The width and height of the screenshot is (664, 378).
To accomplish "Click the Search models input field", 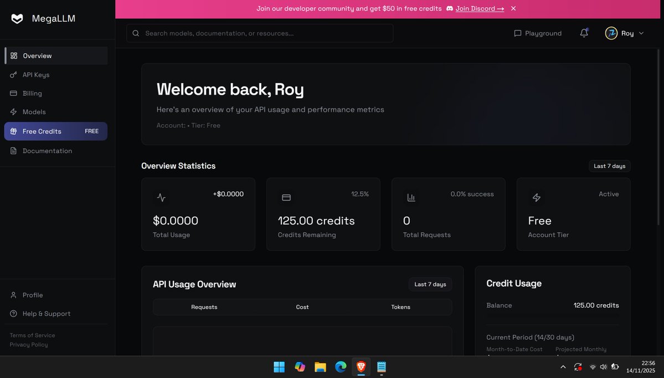I will [259, 33].
